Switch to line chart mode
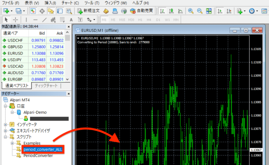 tap(180, 11)
